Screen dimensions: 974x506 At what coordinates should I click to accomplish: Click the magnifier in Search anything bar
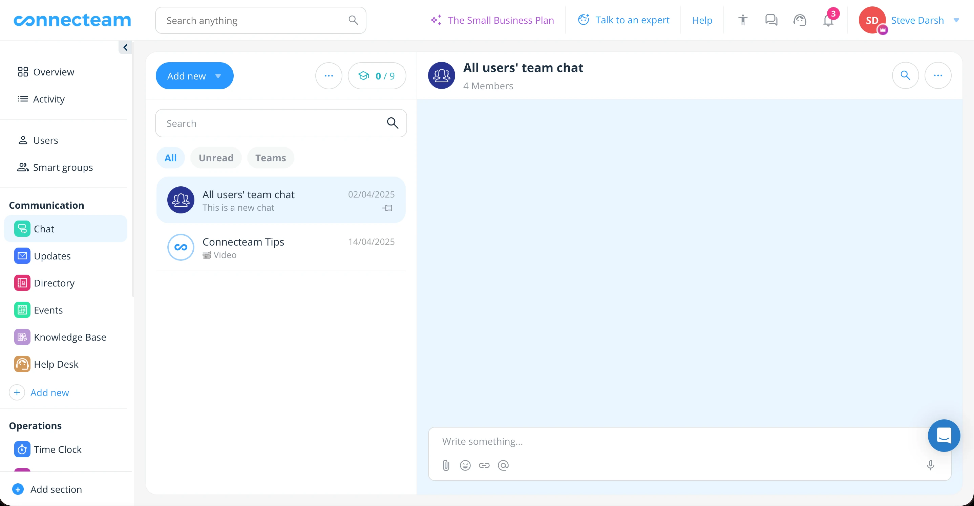(353, 20)
